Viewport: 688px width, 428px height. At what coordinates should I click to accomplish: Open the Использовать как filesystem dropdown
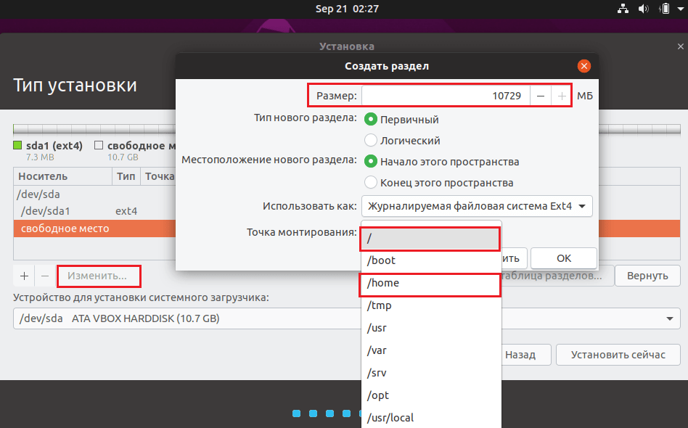coord(477,206)
